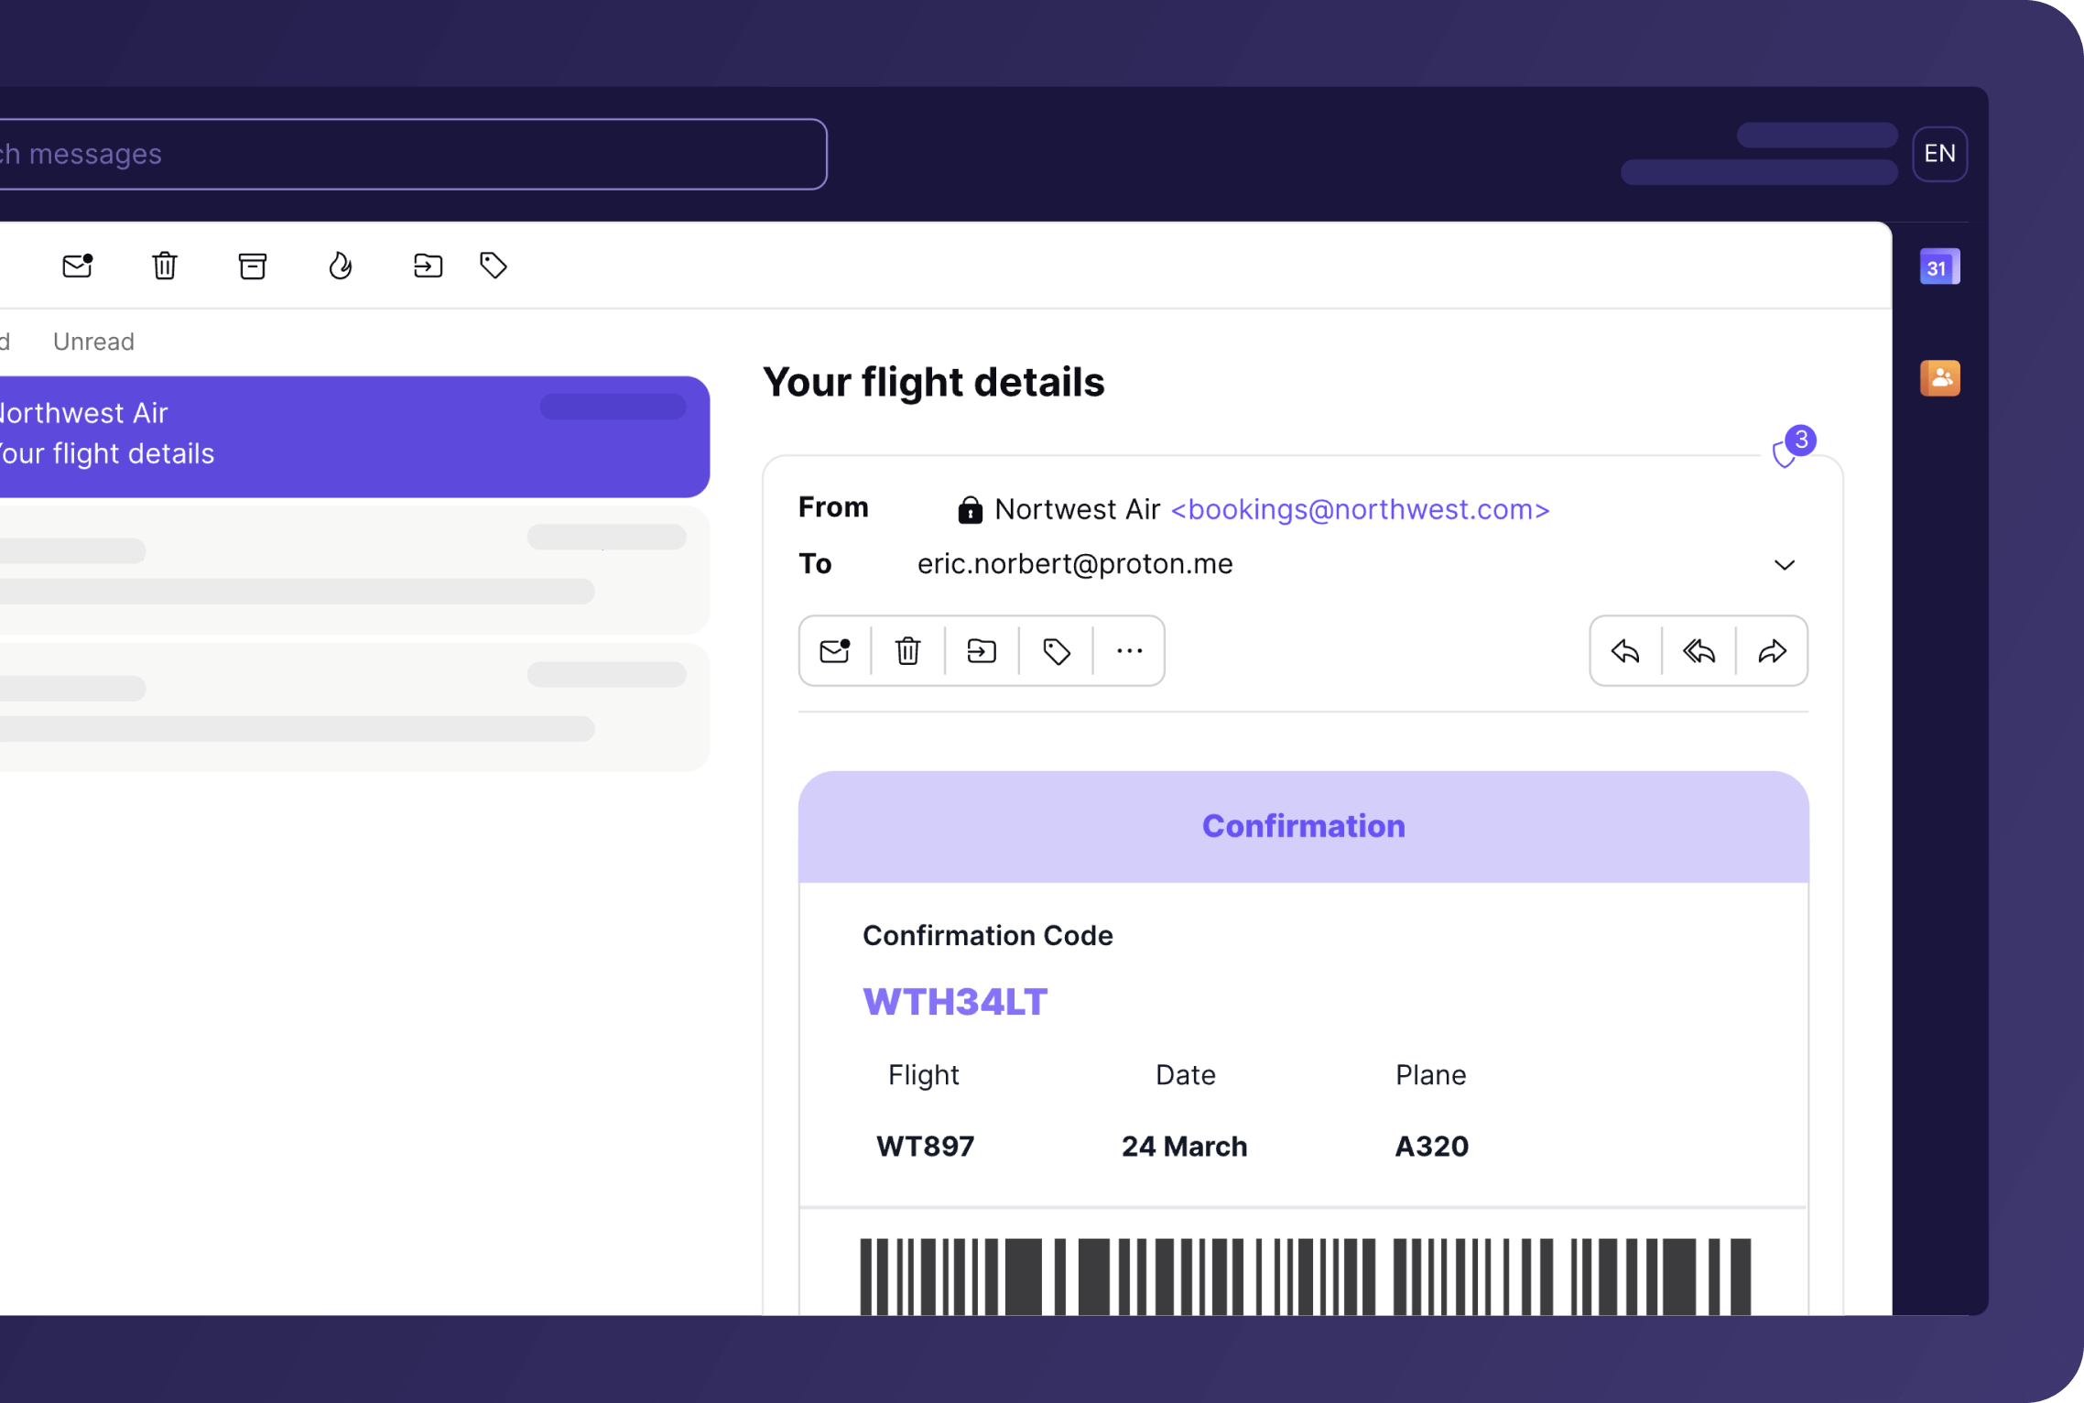
Task: Click top toolbar move-to-folder icon
Action: [428, 266]
